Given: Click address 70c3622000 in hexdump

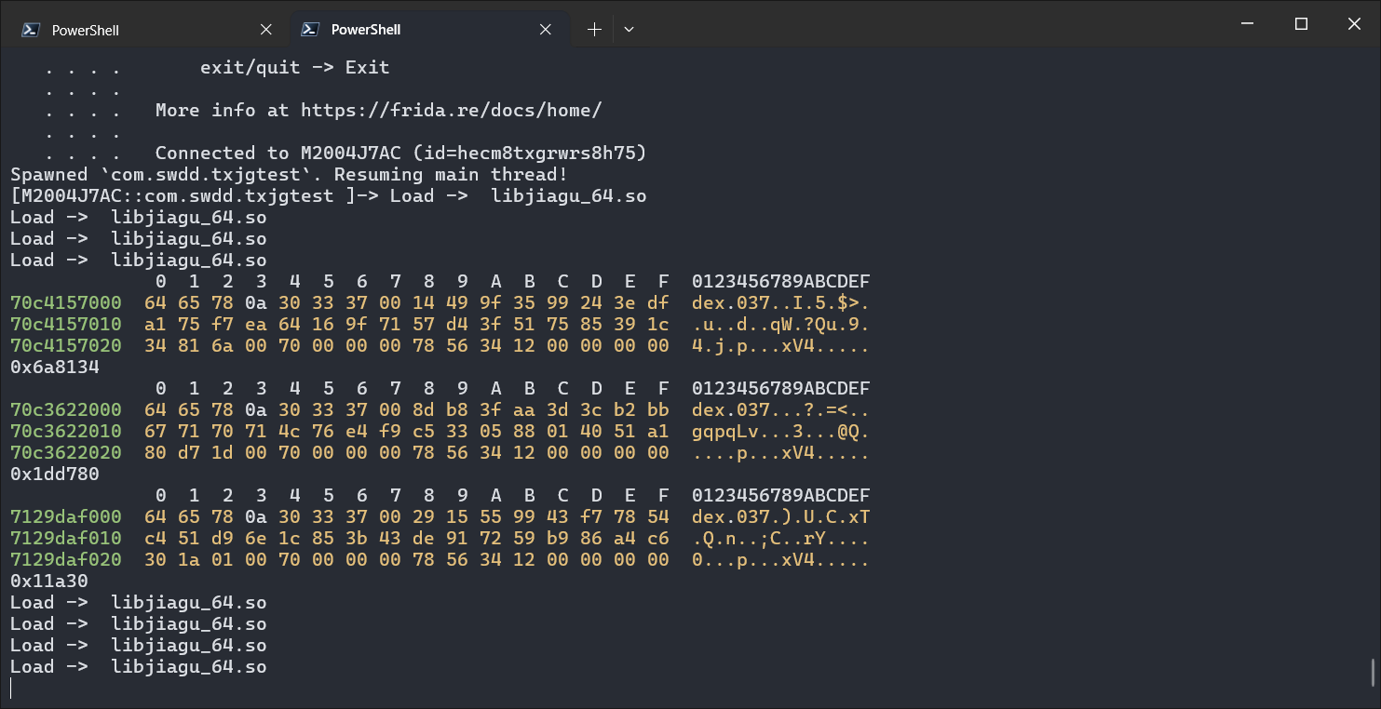Looking at the screenshot, I should click(x=66, y=409).
